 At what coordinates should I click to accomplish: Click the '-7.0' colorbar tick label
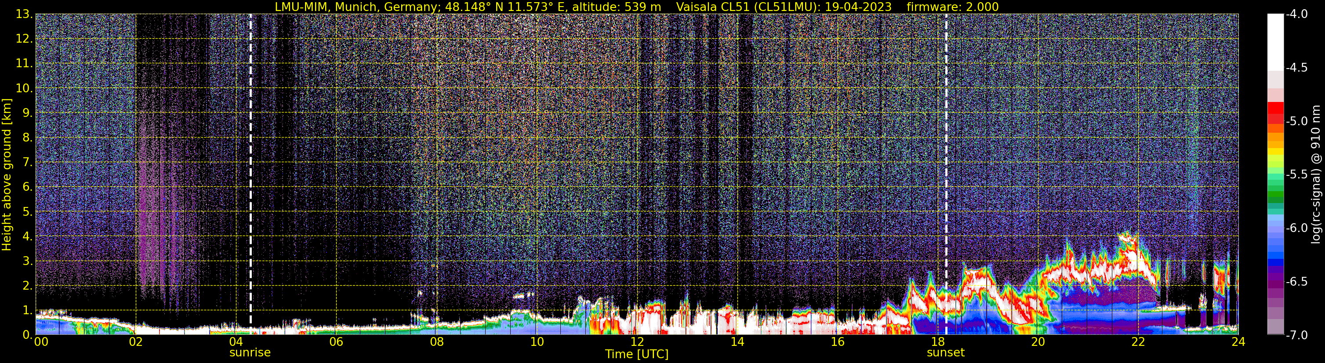[x=1297, y=335]
